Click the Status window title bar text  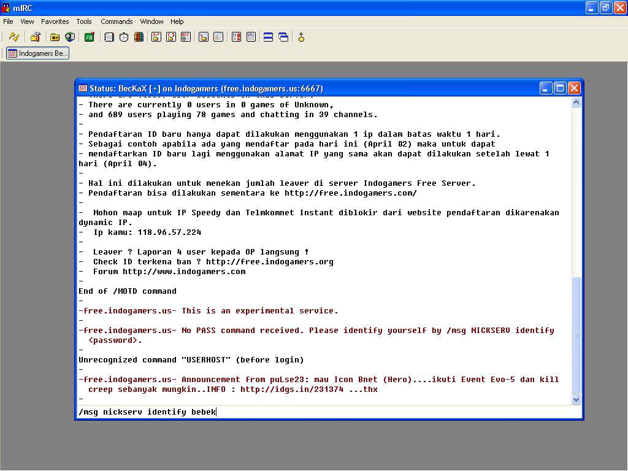[206, 88]
